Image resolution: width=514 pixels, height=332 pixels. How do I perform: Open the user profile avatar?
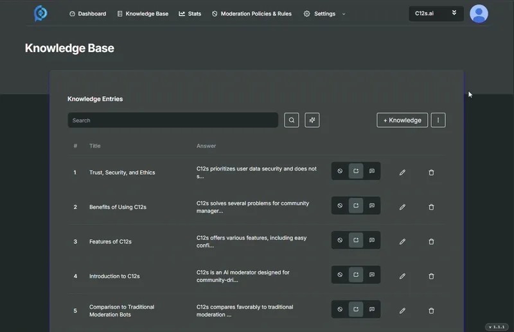point(479,13)
